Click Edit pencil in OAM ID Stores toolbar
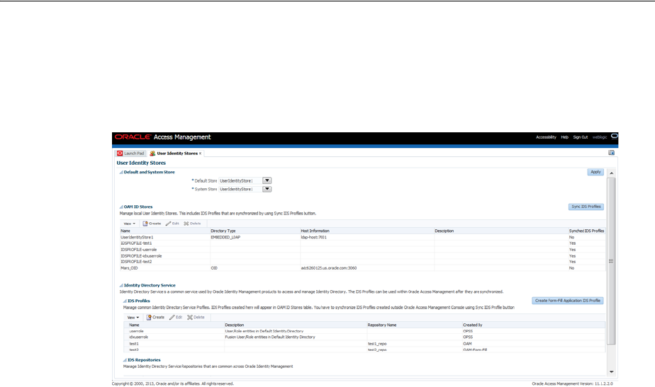Screen dimensions: 655x387 tap(168, 224)
